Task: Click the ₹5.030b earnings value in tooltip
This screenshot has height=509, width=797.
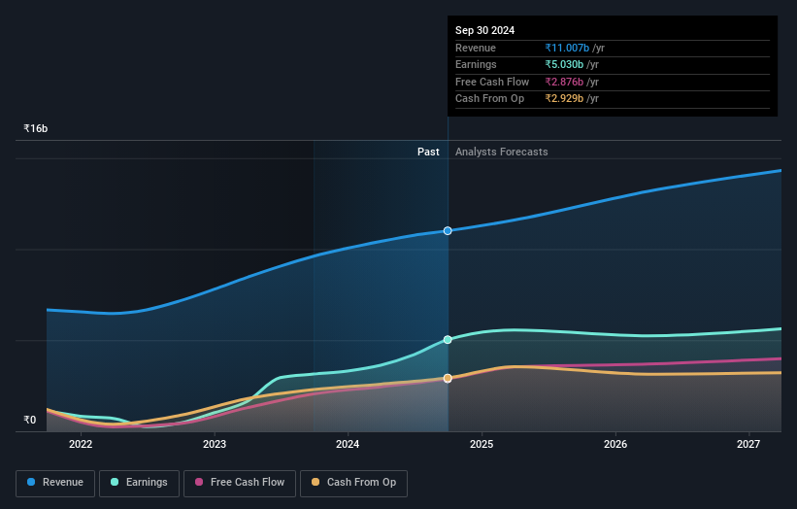Action: (x=564, y=64)
